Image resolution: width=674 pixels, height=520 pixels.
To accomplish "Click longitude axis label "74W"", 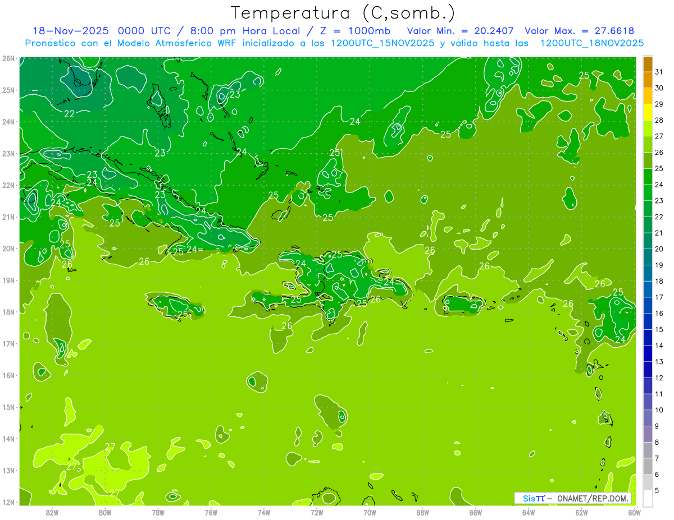I will point(264,512).
